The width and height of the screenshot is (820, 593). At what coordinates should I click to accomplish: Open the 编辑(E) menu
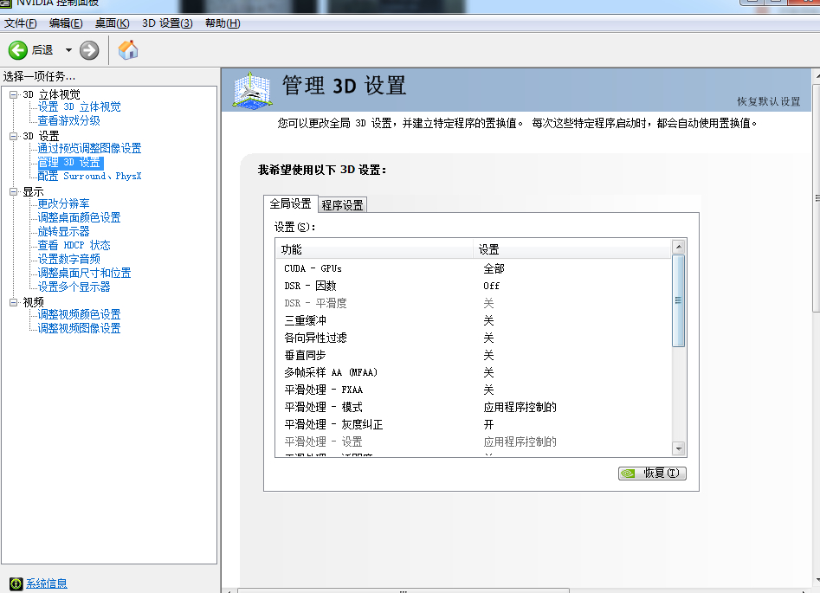tap(66, 23)
